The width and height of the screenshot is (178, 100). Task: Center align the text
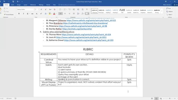click(x=65, y=14)
